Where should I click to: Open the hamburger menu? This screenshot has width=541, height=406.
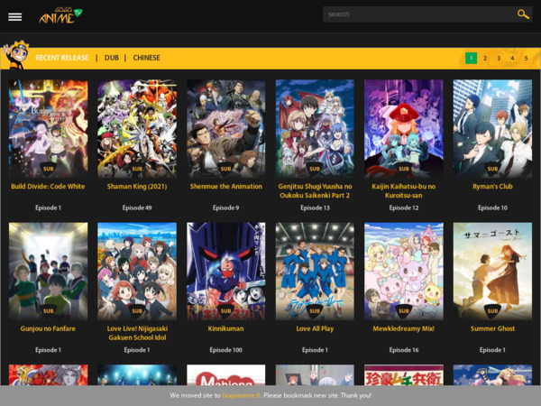(x=14, y=17)
